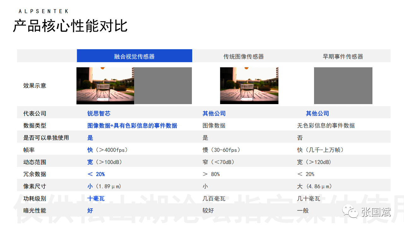Select the 图像数据+具有色彩信息的事件数据 text
Viewport: 404px width, 230px height.
pos(132,126)
